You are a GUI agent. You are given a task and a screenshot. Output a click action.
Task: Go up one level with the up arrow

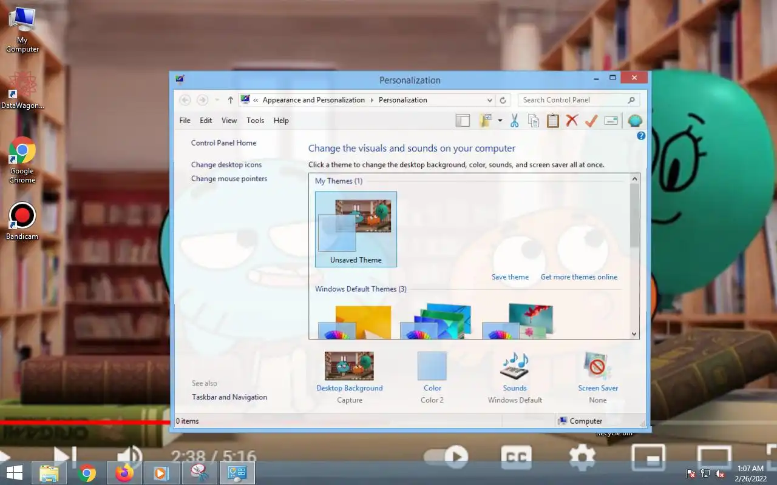pyautogui.click(x=231, y=100)
